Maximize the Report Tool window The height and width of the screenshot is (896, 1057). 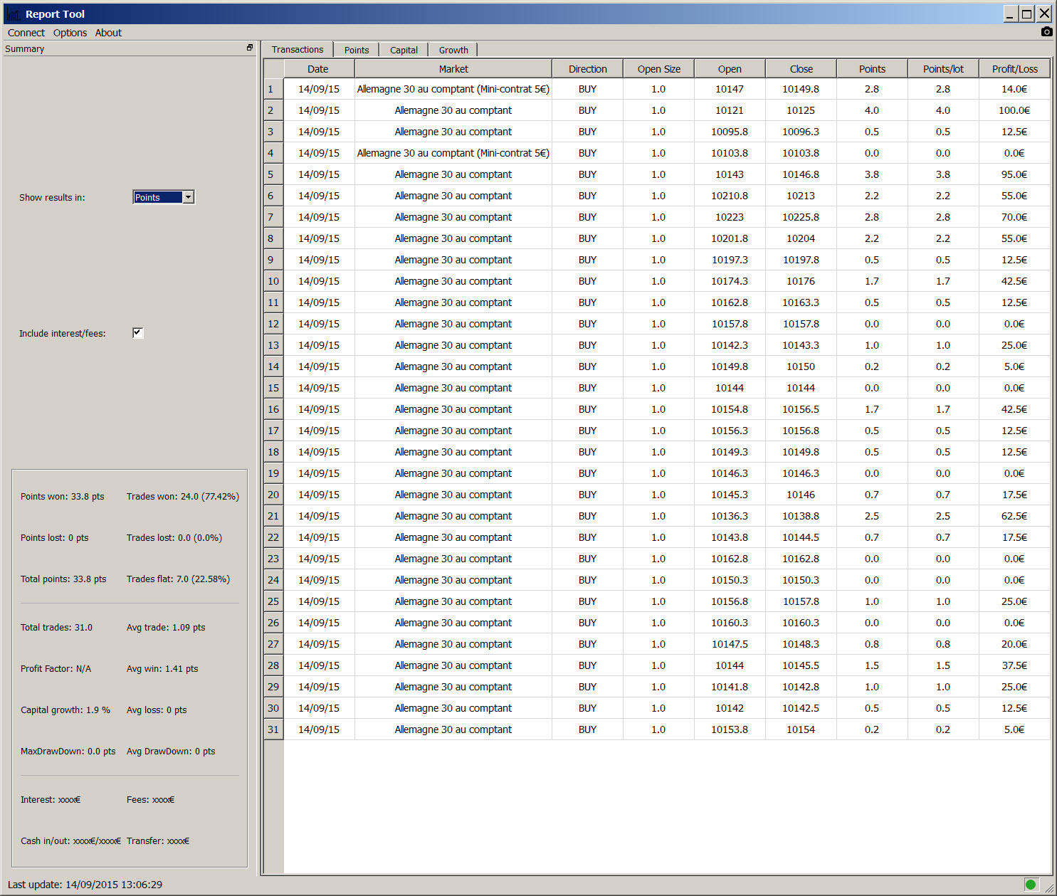coord(1026,14)
